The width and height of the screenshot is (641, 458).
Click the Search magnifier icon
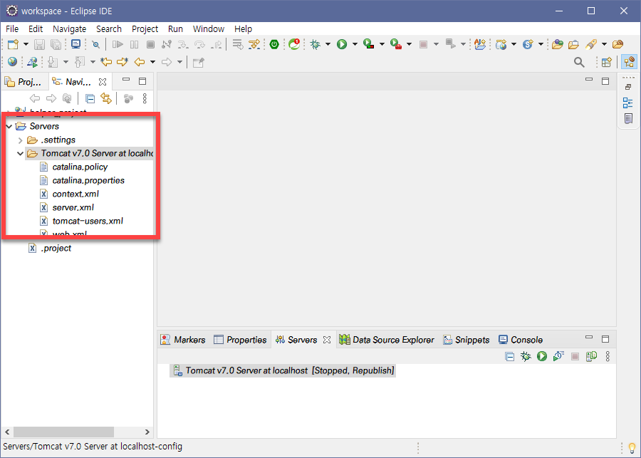(579, 62)
